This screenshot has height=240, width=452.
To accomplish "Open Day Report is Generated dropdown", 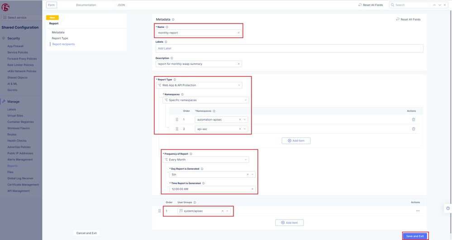I will tap(252, 174).
